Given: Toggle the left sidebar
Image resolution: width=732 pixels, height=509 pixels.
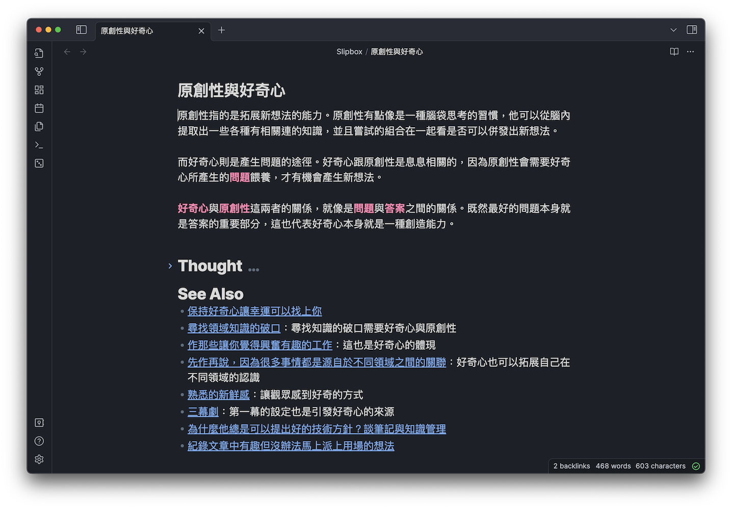Looking at the screenshot, I should (81, 30).
